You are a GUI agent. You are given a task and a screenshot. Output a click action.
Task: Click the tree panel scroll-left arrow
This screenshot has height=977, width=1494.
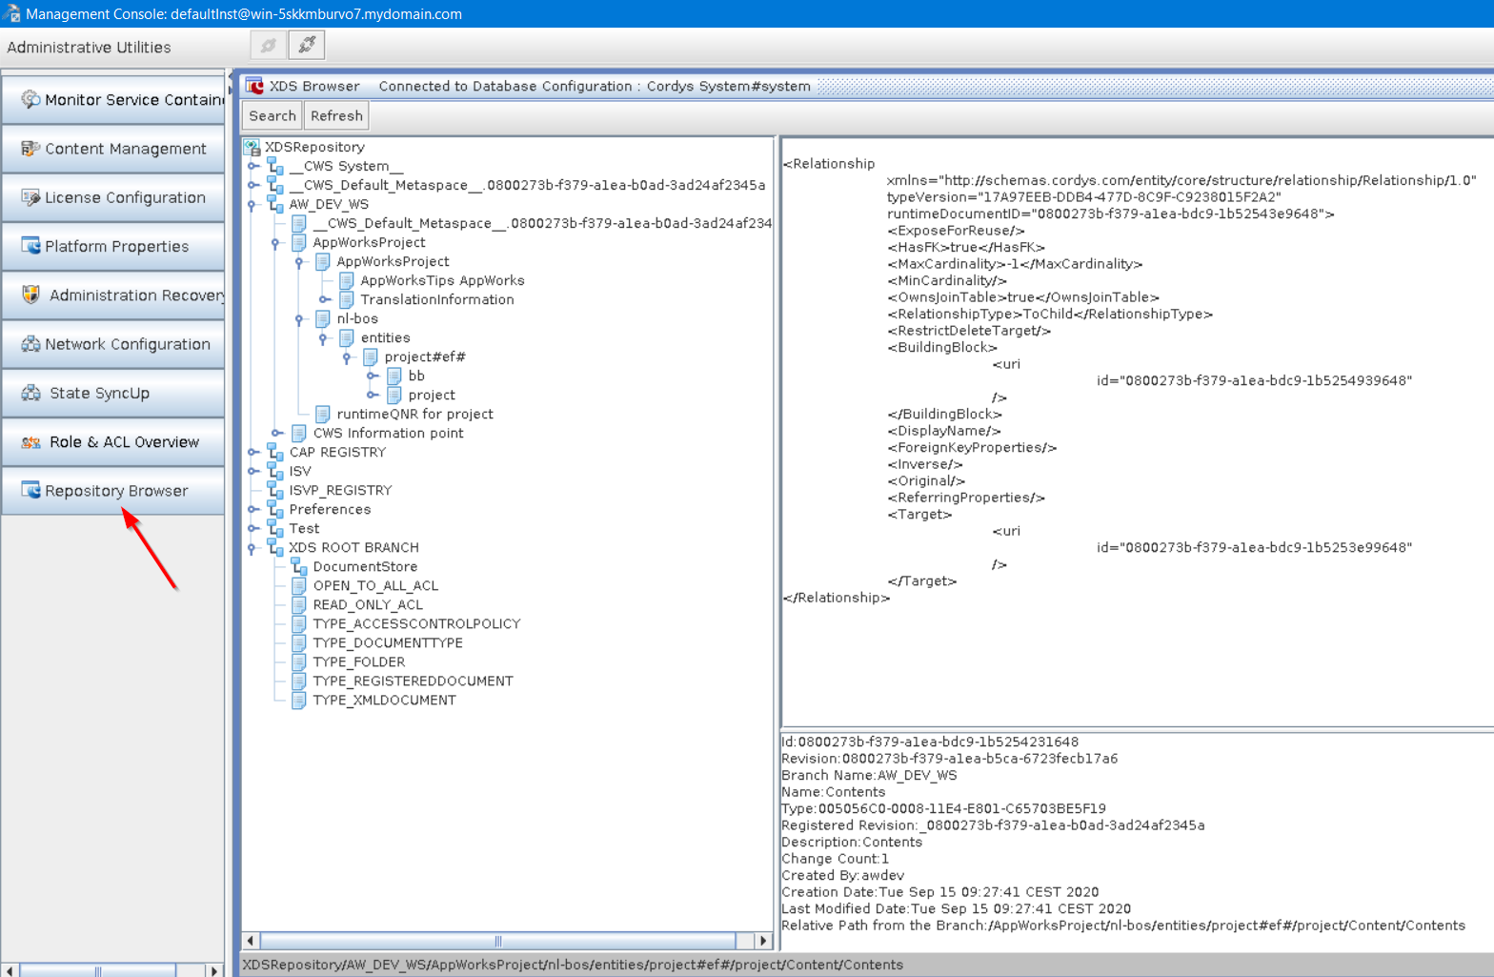251,941
